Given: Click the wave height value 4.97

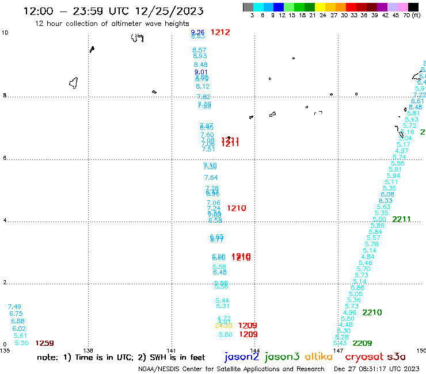Looking at the screenshot, I should click(x=402, y=151).
